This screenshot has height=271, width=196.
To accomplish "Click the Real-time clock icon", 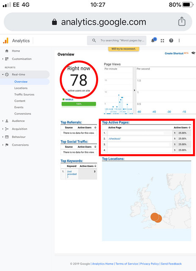I will pos(7,75).
